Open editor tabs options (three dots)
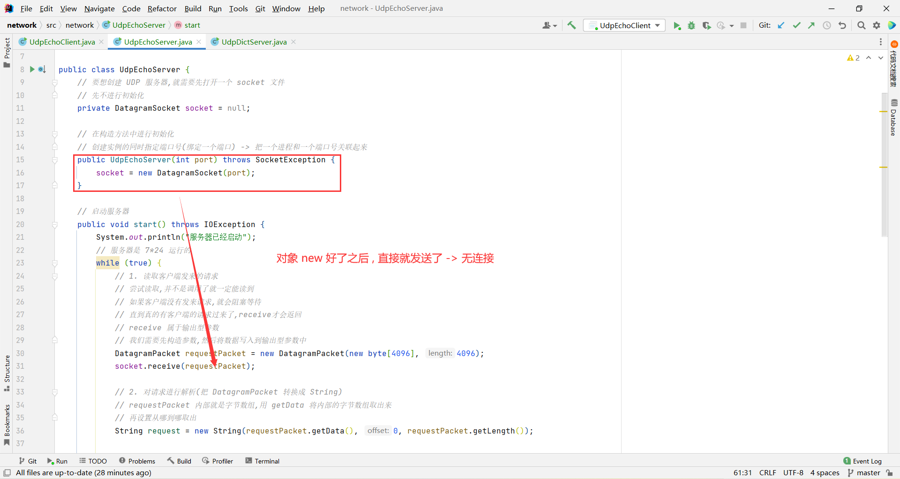900x479 pixels. point(881,42)
